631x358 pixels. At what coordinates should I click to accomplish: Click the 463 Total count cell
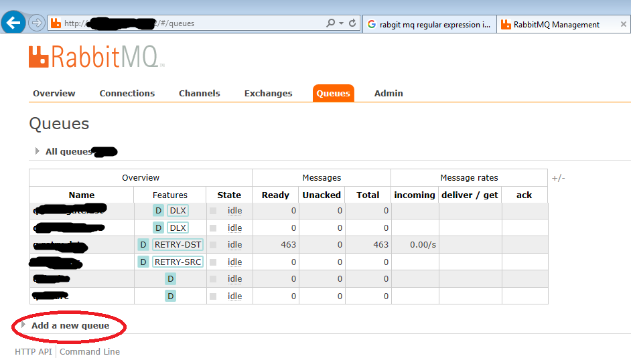368,245
